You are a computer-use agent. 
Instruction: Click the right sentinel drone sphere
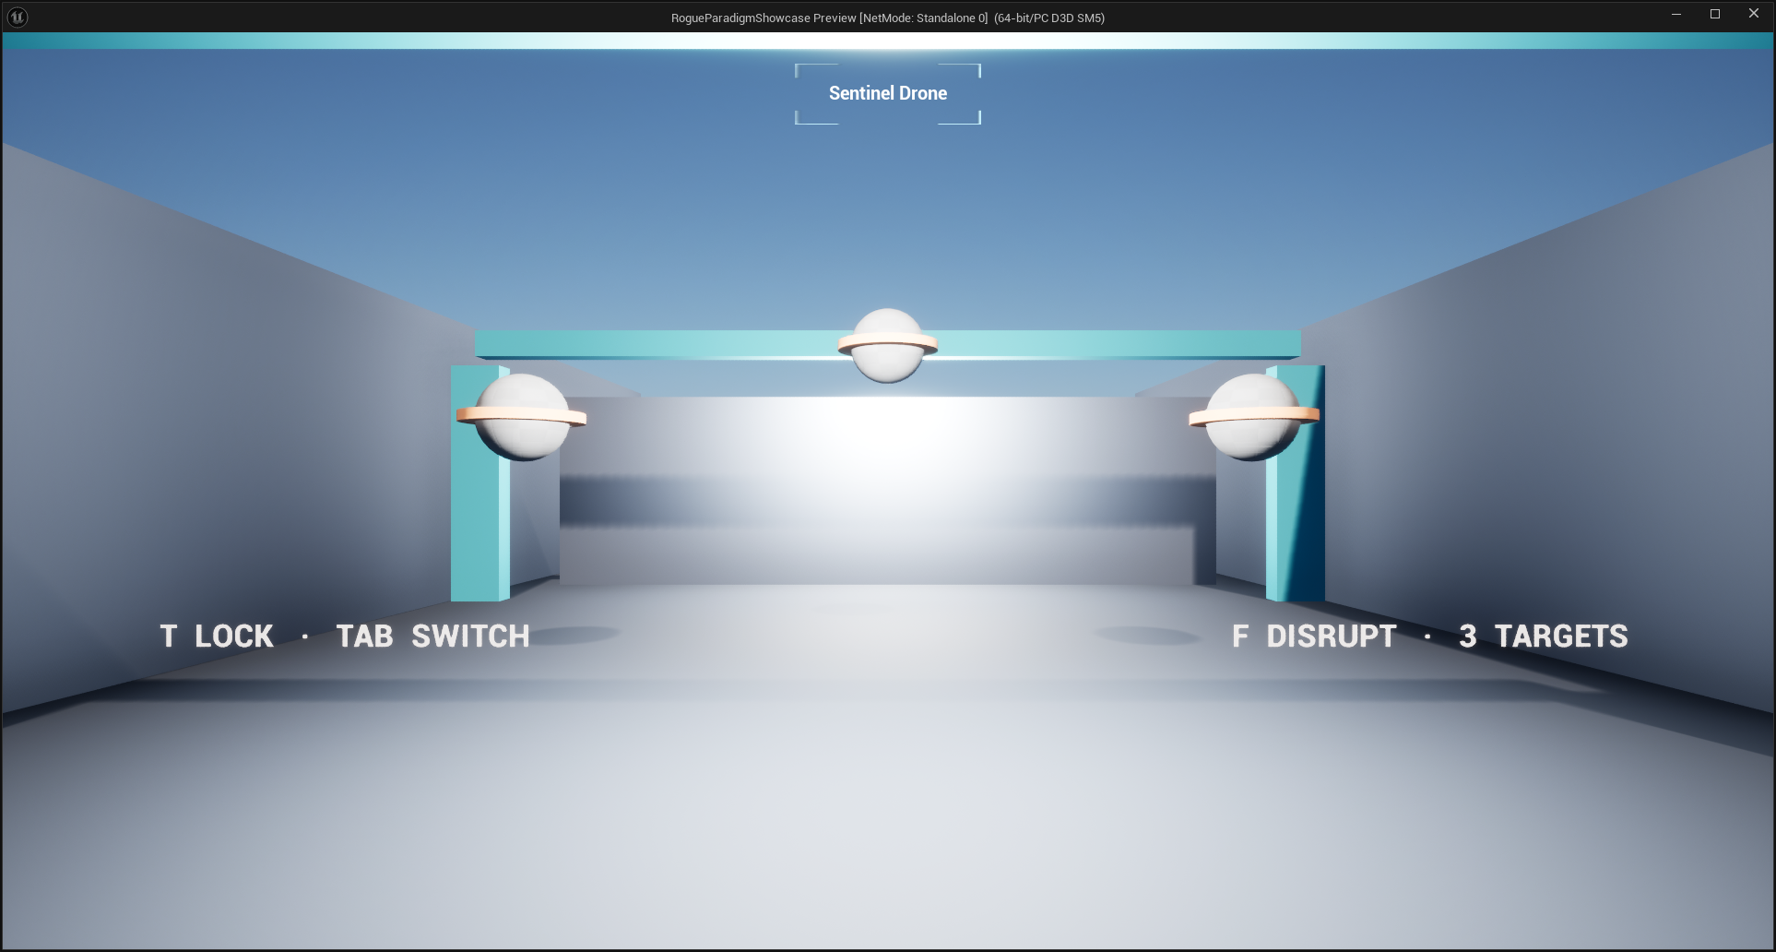click(x=1254, y=417)
